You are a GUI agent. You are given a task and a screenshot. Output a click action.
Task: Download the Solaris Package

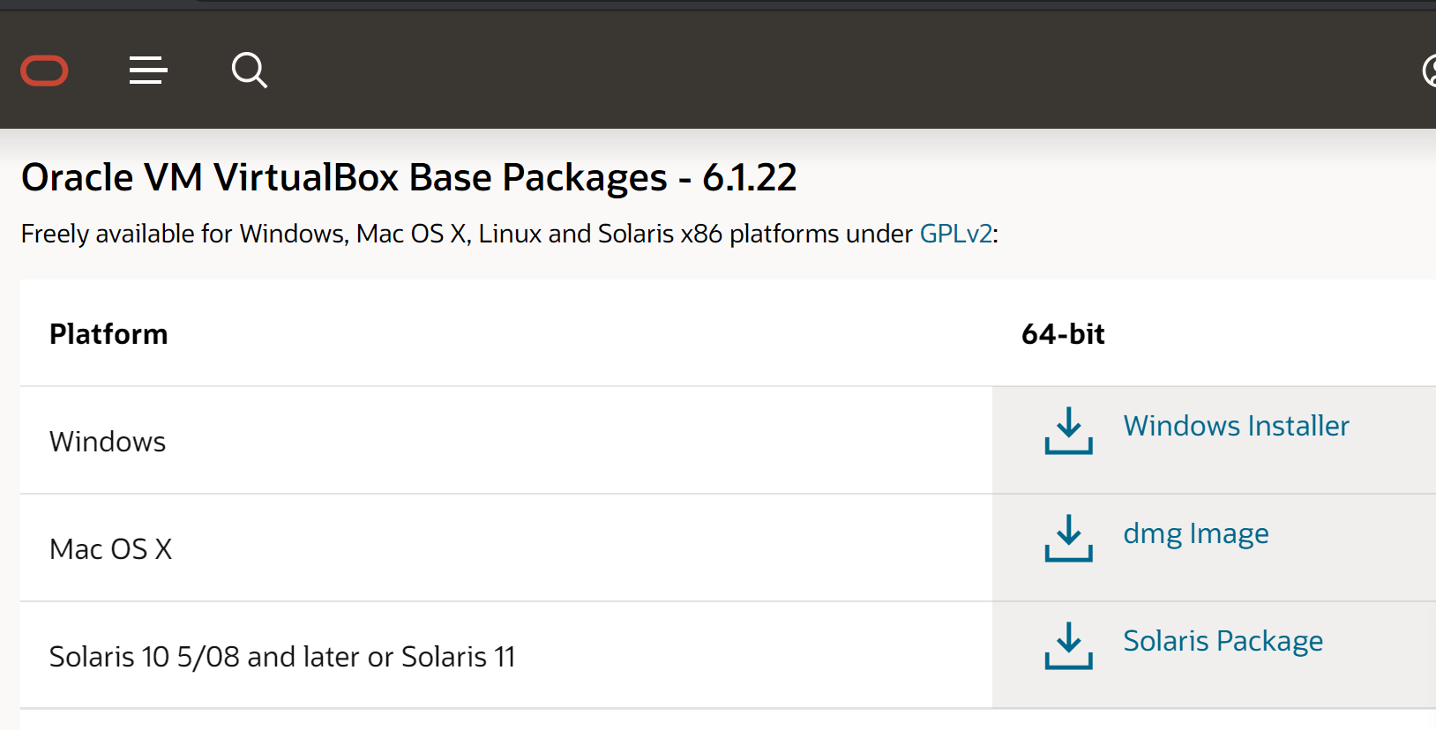(x=1223, y=641)
